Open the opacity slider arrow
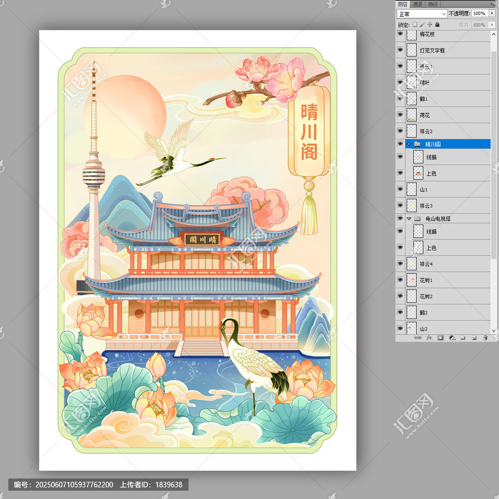The image size is (499, 499). pyautogui.click(x=492, y=13)
